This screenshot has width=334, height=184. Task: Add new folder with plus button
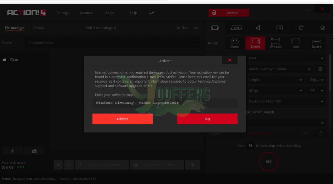[x=13, y=151]
